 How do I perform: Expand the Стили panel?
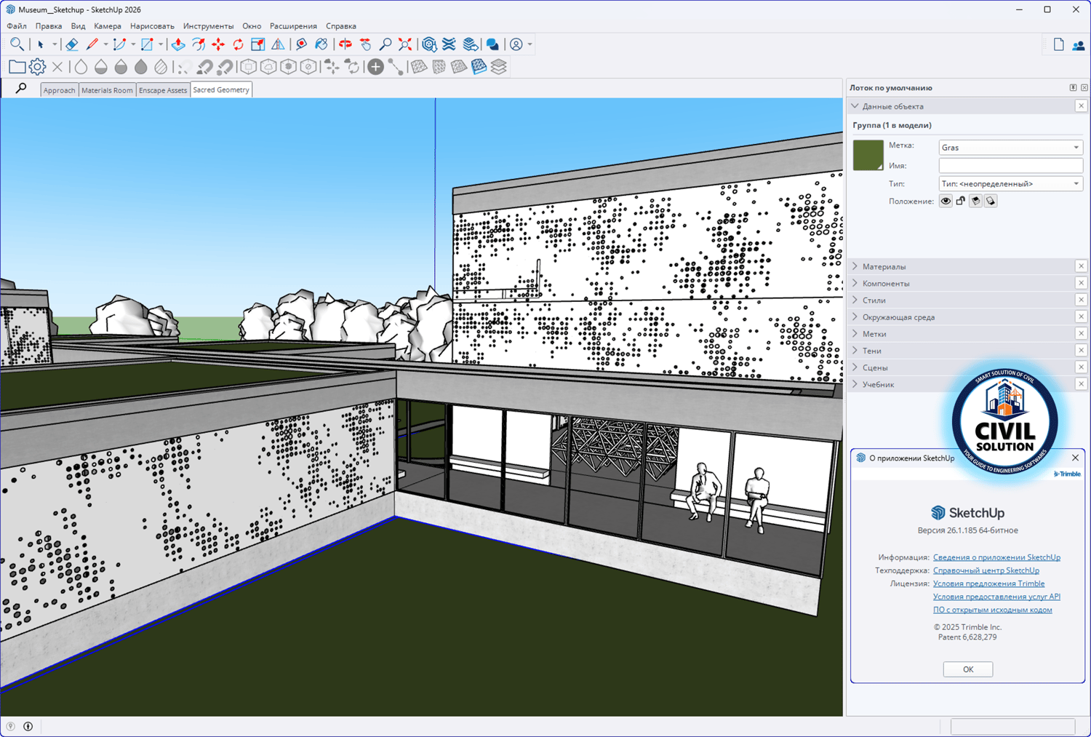click(855, 300)
